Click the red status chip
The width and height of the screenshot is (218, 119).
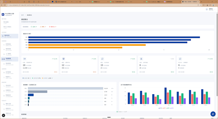[53, 27]
